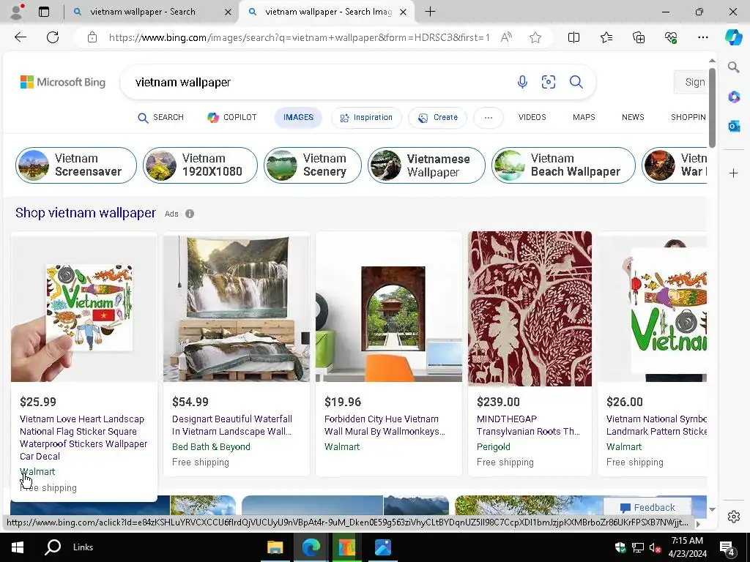This screenshot has height=562, width=750.
Task: Click Microsoft Bing logo
Action: pyautogui.click(x=63, y=82)
